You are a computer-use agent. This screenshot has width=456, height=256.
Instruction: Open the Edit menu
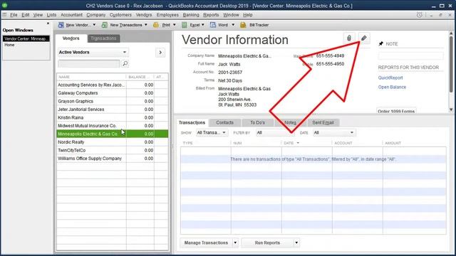pyautogui.click(x=26, y=15)
